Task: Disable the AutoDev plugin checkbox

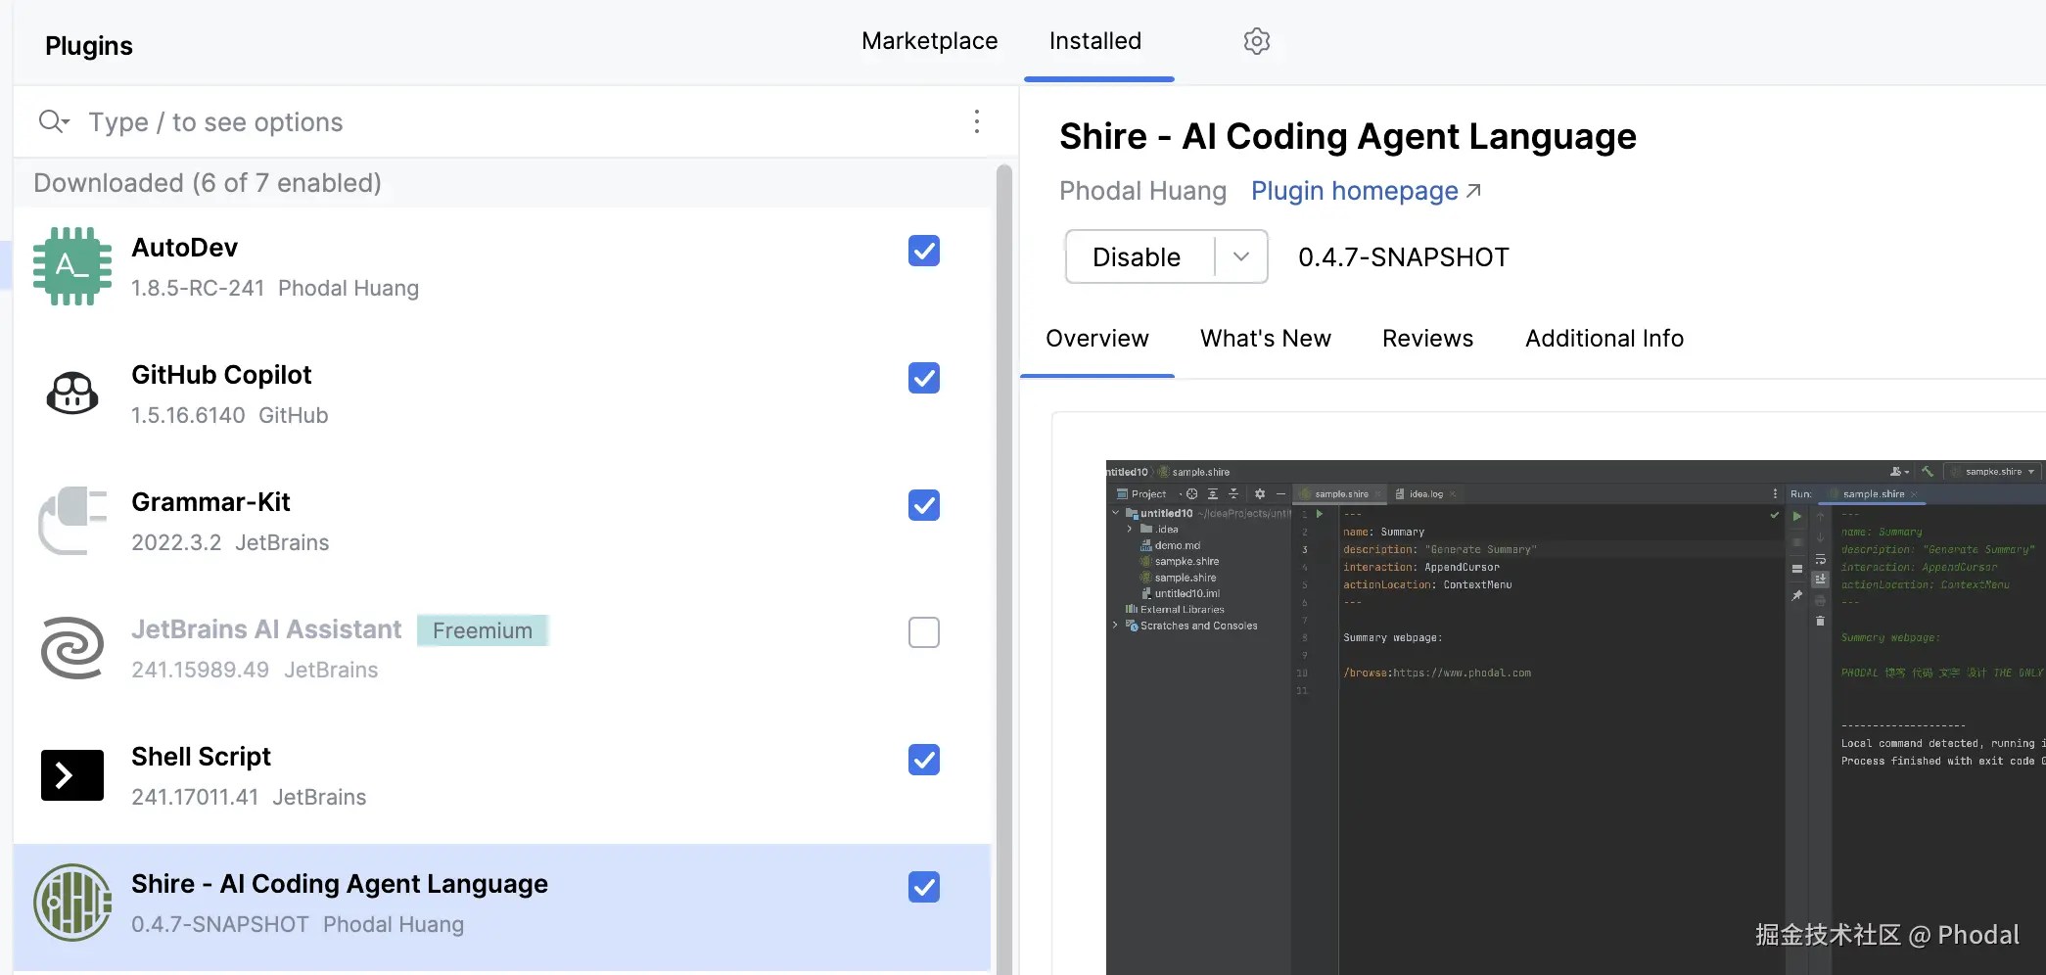Action: pyautogui.click(x=923, y=251)
